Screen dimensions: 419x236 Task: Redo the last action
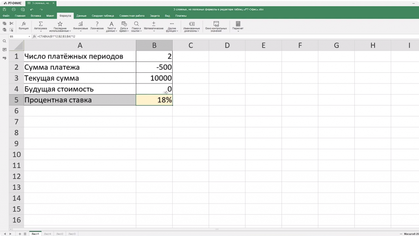point(41,9)
